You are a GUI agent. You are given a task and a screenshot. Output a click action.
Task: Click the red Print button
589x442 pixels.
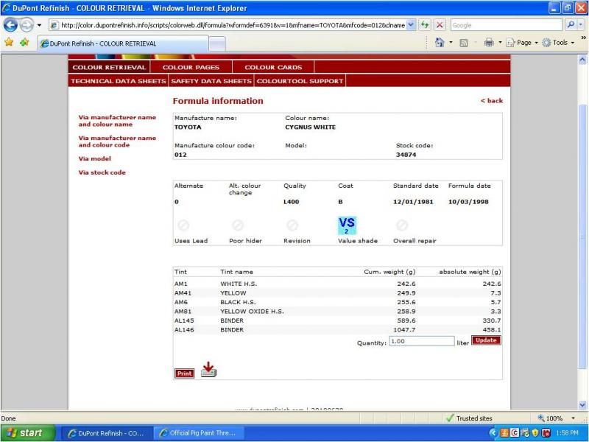tap(185, 373)
